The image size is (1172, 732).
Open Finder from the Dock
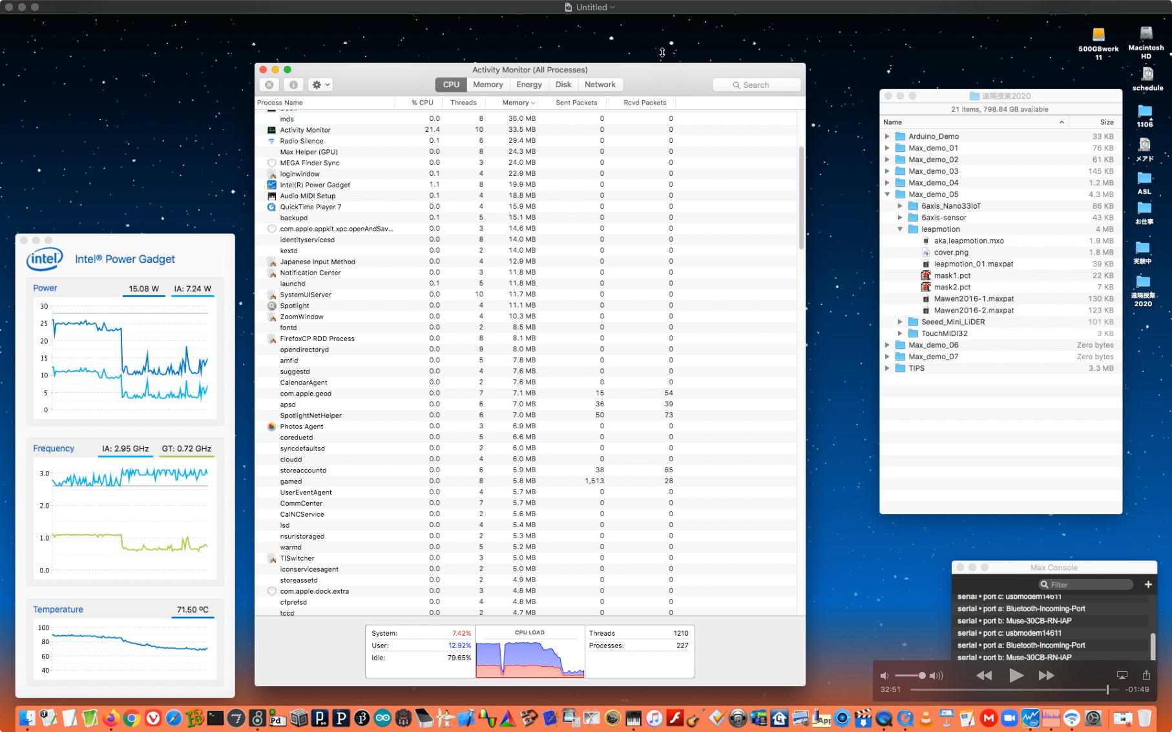[x=27, y=718]
